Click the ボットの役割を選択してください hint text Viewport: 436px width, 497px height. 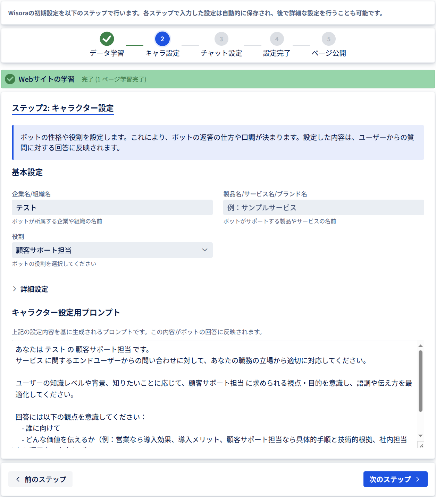[54, 264]
